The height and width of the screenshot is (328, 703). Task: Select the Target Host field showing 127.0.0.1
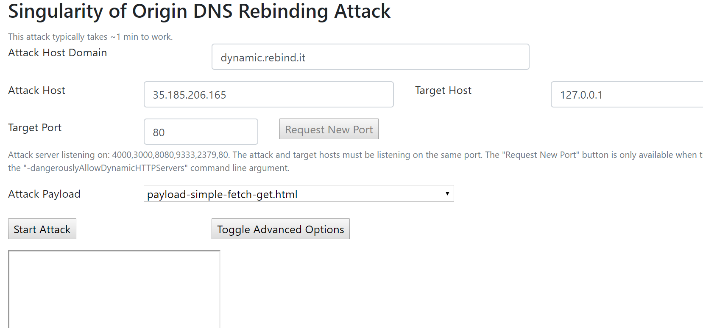pos(627,95)
